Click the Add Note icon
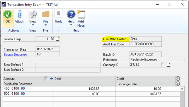 [81, 14]
